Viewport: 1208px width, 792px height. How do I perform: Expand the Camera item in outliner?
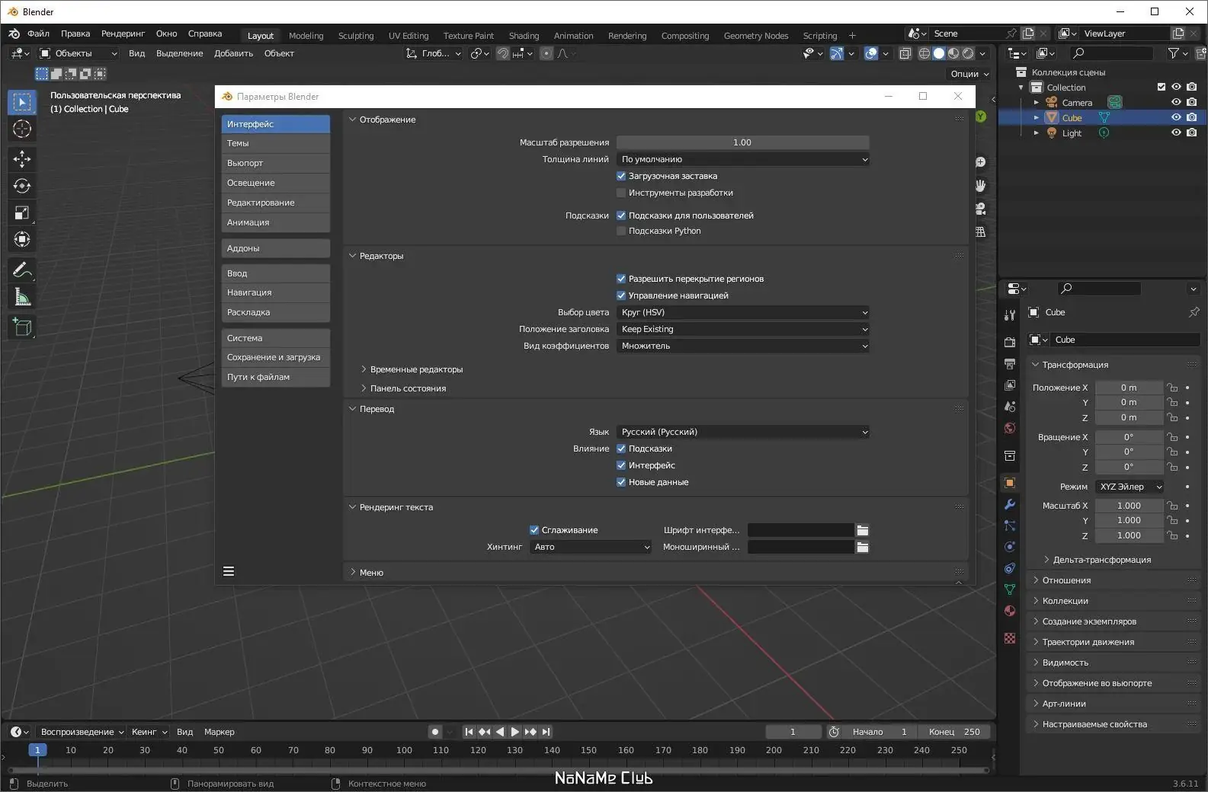(x=1037, y=102)
